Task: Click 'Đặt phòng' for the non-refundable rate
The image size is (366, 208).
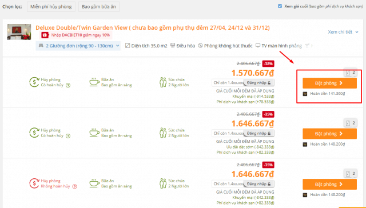Action: (x=329, y=184)
